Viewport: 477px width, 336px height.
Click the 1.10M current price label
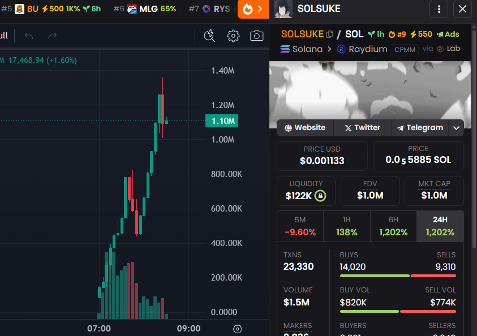222,121
